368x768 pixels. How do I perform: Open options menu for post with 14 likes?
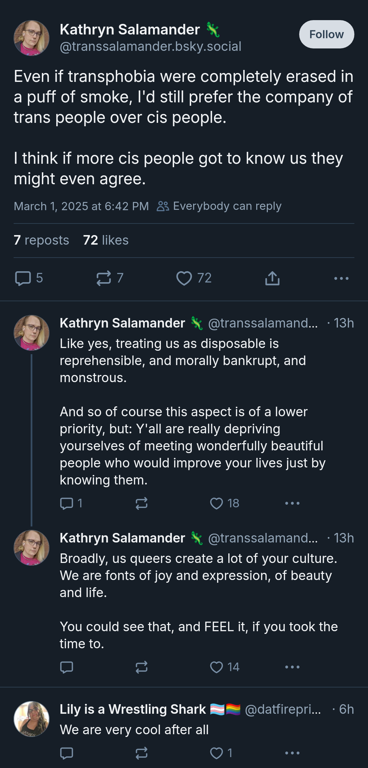pyautogui.click(x=292, y=667)
